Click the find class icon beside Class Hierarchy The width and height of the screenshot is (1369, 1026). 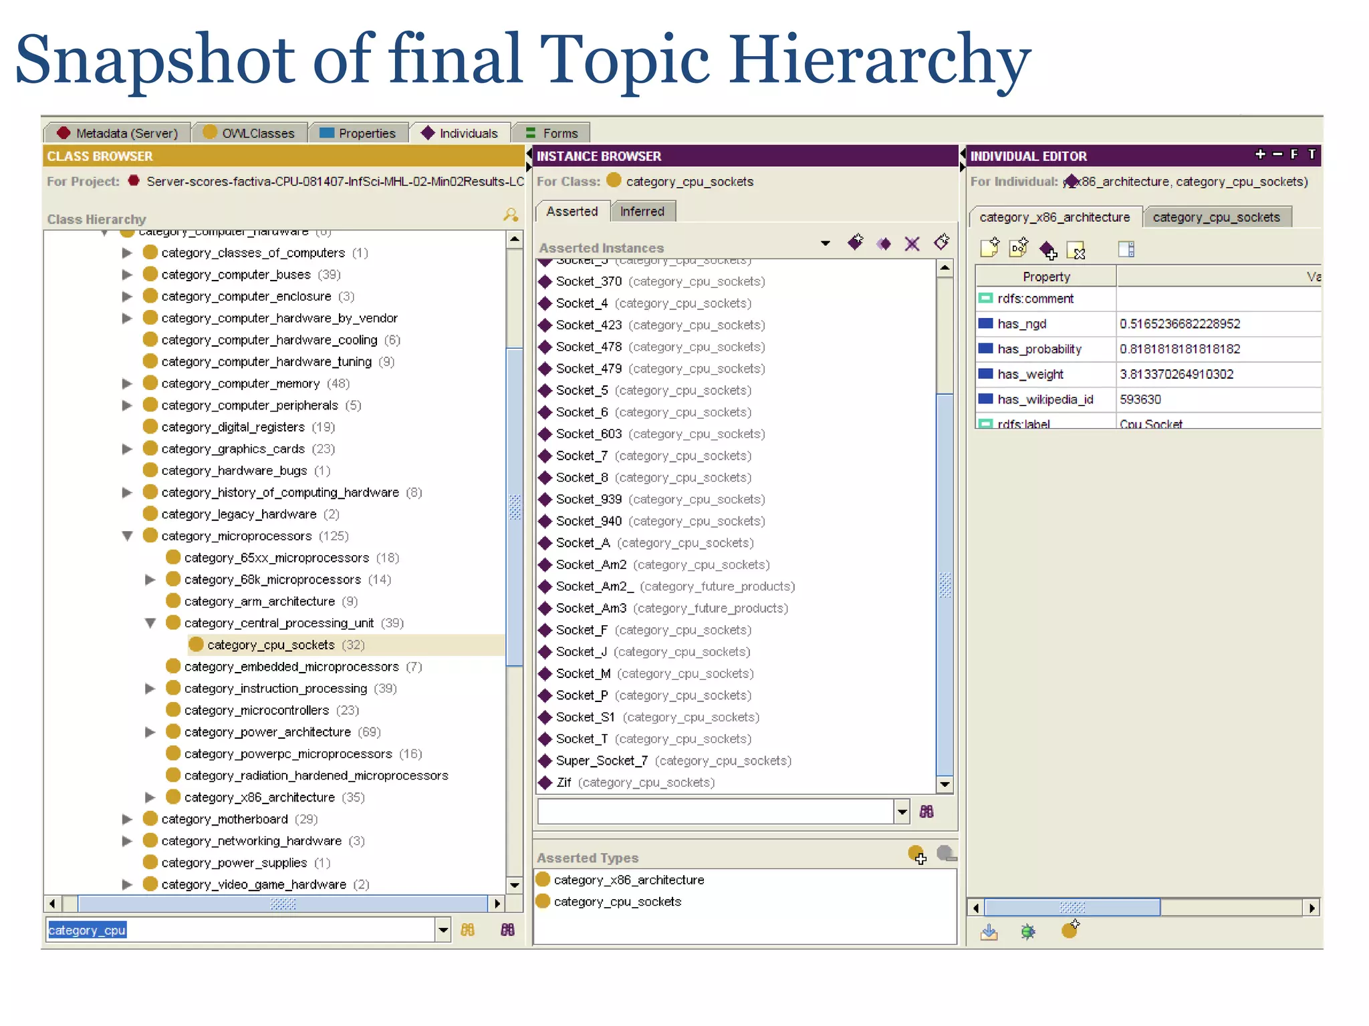point(511,215)
